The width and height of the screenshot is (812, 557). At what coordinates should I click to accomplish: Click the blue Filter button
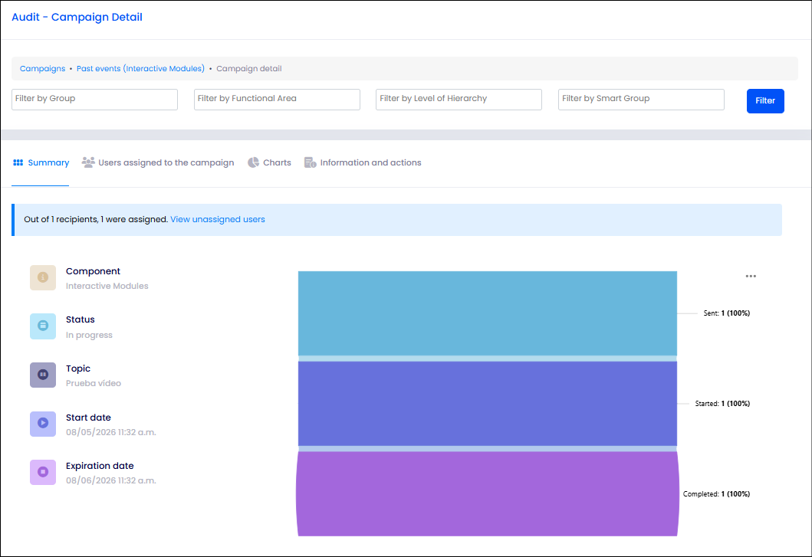point(765,101)
